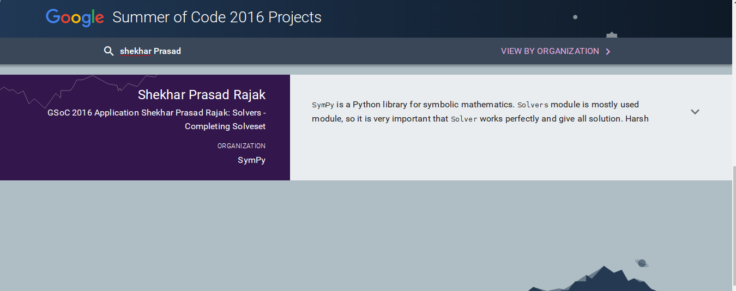Image resolution: width=736 pixels, height=291 pixels.
Task: Click the SymPy project description paragraph
Action: (480, 111)
